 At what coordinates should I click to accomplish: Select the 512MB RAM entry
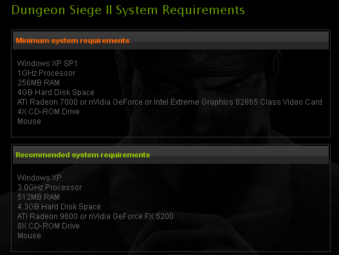(x=39, y=197)
